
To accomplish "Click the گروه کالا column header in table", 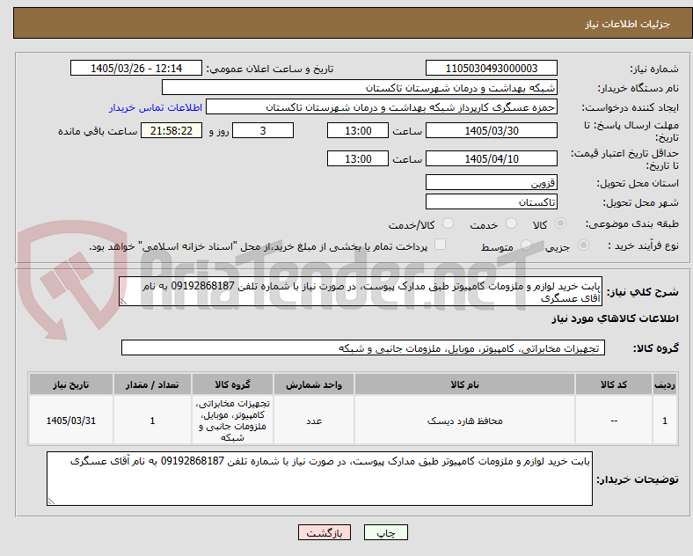I will 232,384.
